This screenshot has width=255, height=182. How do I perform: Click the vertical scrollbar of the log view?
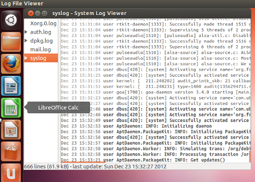(250, 156)
